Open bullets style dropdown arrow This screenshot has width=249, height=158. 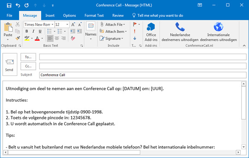click(54, 31)
